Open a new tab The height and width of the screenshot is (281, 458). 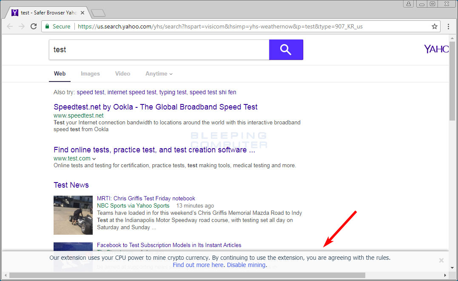pyautogui.click(x=98, y=13)
